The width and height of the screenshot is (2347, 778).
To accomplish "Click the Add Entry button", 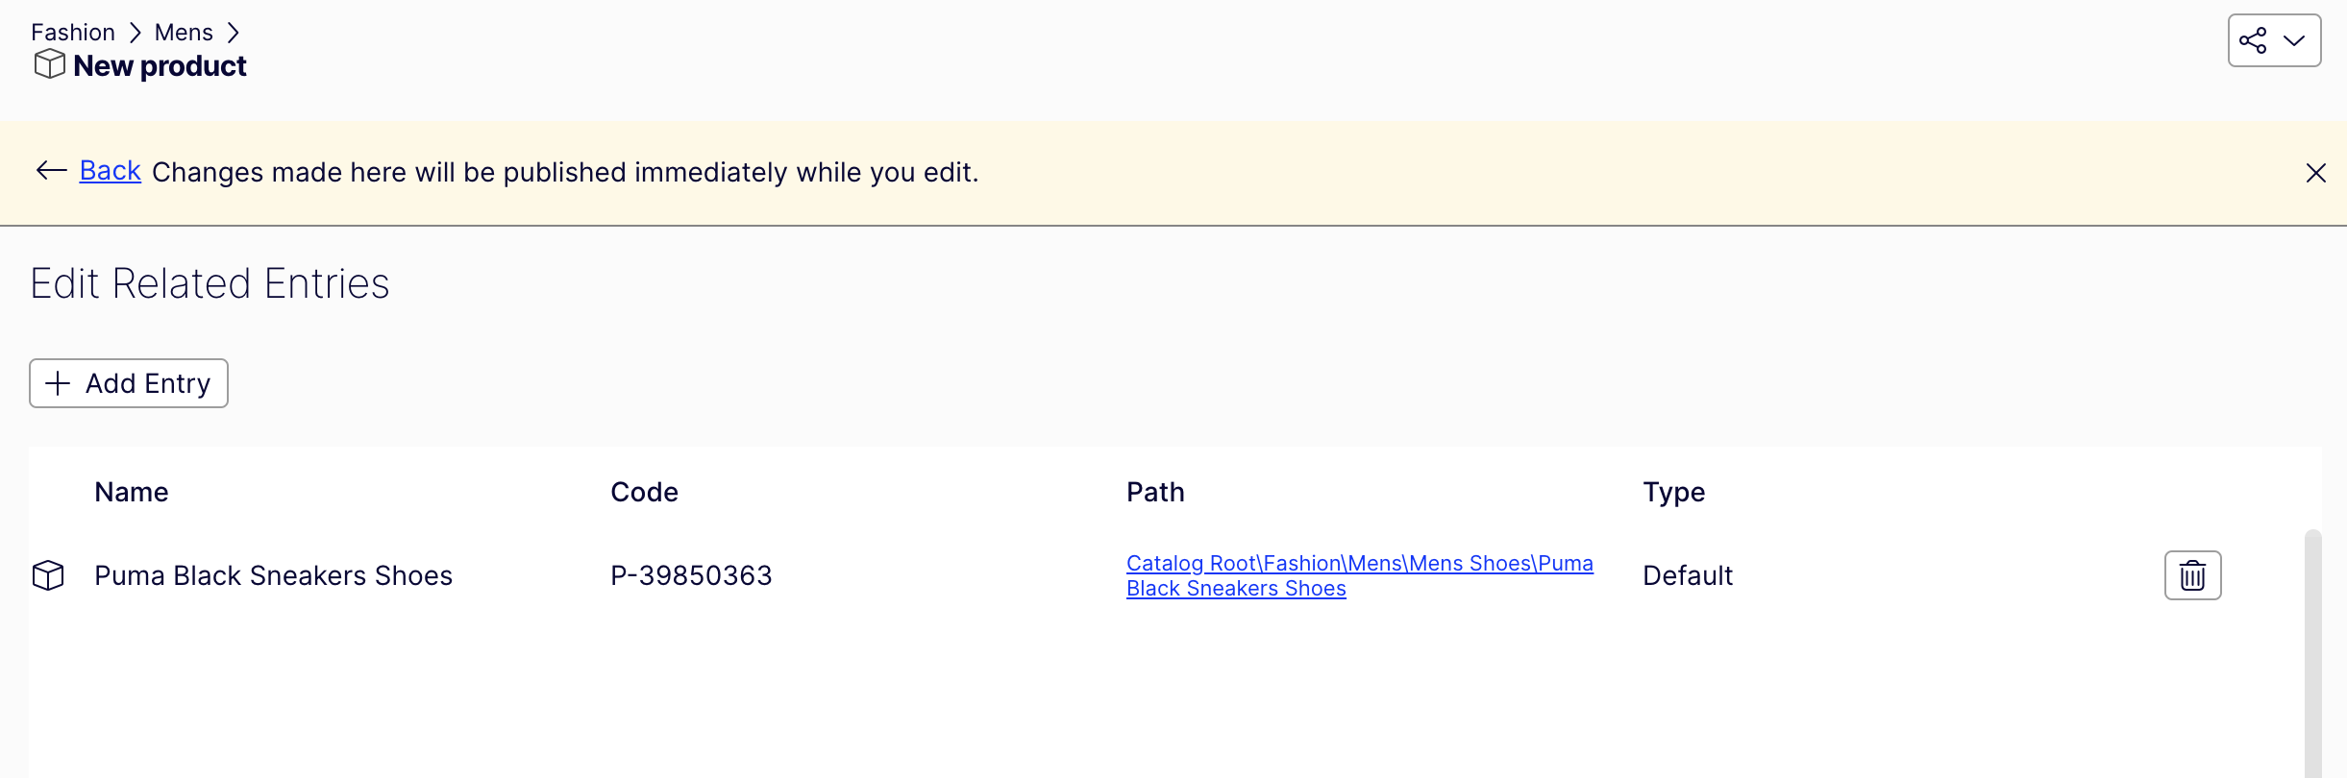I will click(129, 383).
